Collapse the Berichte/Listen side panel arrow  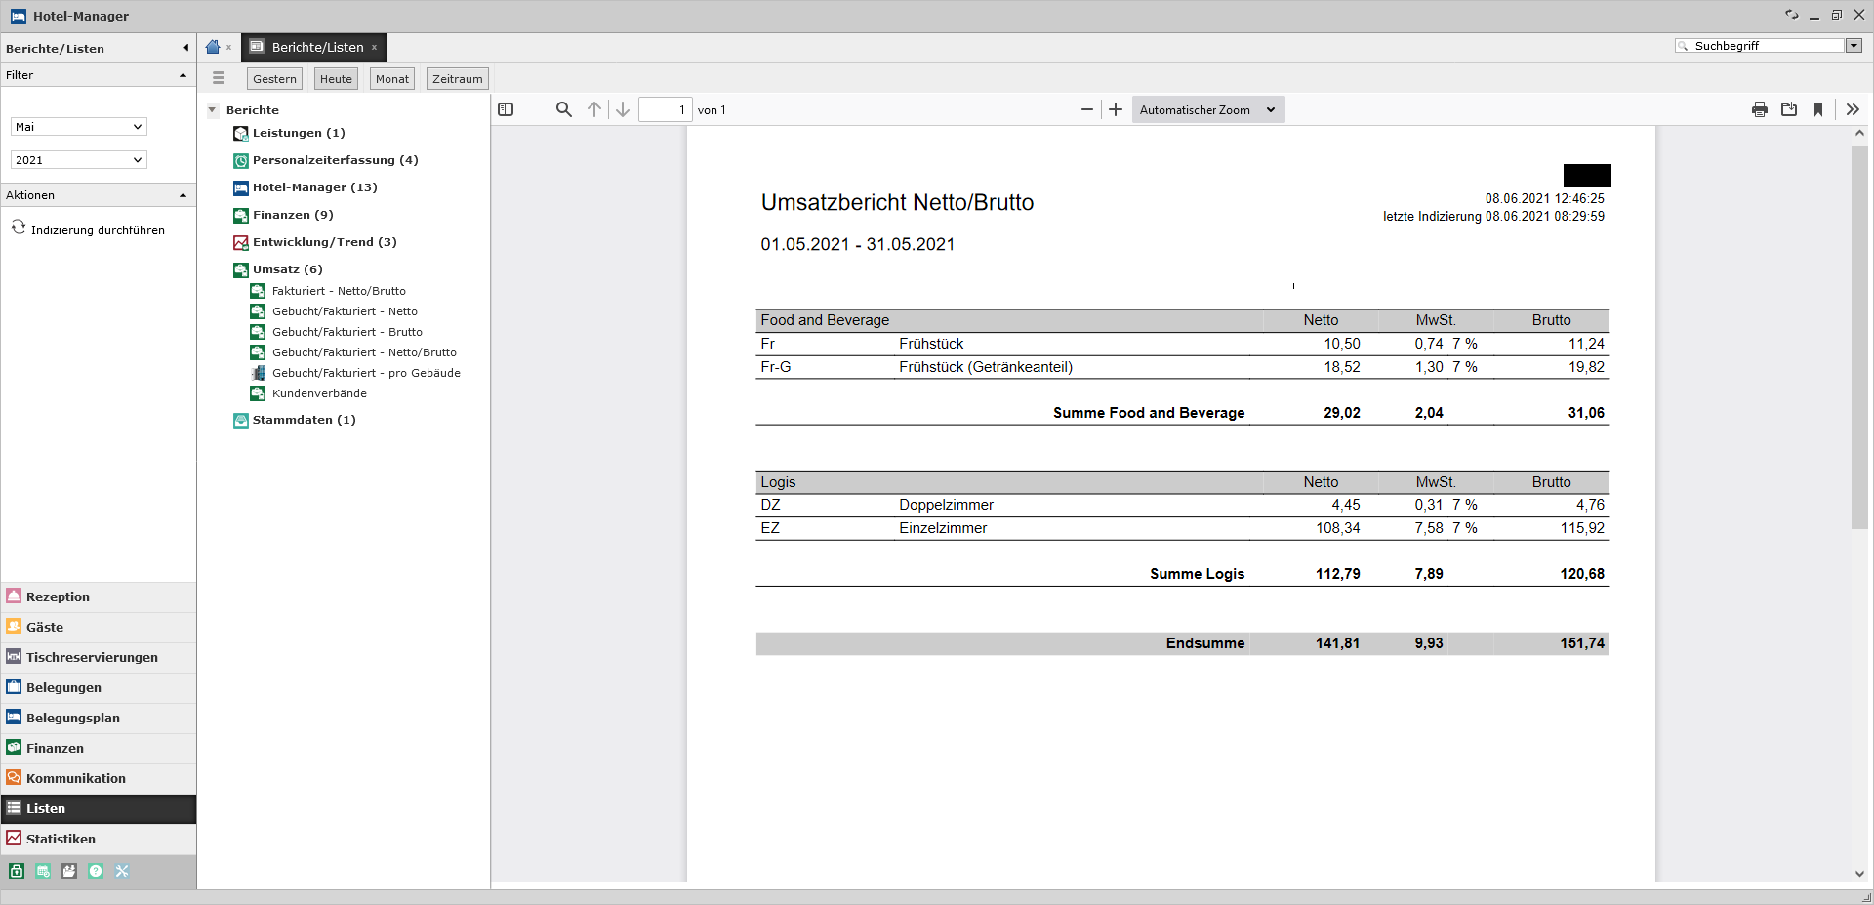pos(185,48)
